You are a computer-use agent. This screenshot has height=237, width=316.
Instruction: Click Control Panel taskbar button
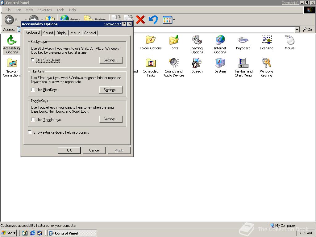(72, 233)
